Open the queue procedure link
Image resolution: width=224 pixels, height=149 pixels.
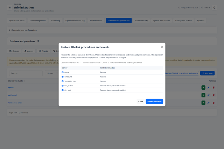coord(11,88)
